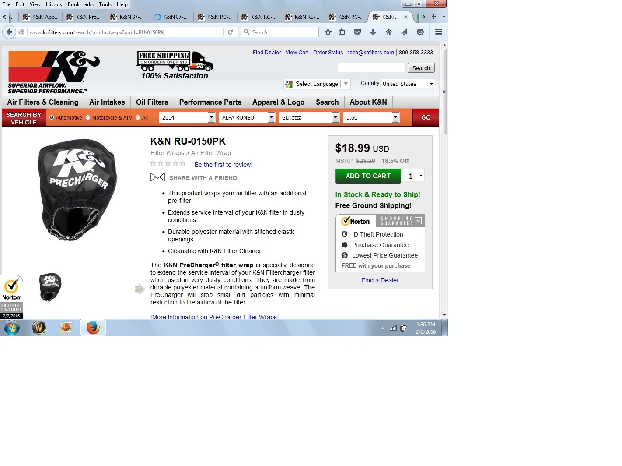Screen dimensions: 622x466
Task: Save page to Pocket icon
Action: (357, 32)
